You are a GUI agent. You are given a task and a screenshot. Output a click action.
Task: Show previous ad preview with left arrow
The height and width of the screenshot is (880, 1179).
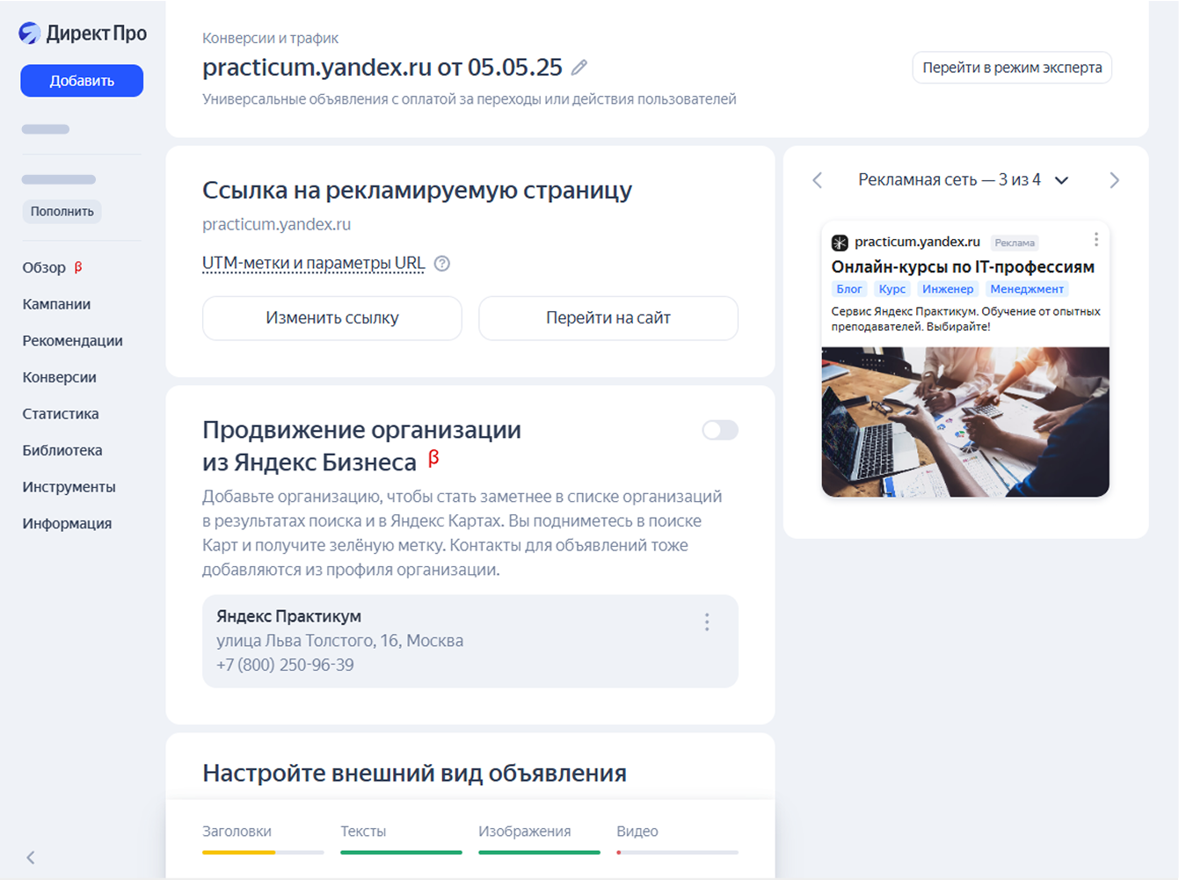tap(817, 180)
